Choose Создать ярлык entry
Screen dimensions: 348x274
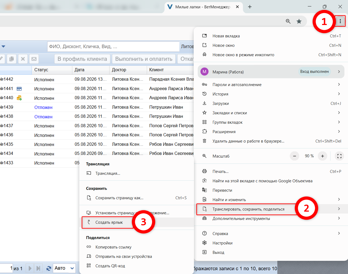point(137,222)
